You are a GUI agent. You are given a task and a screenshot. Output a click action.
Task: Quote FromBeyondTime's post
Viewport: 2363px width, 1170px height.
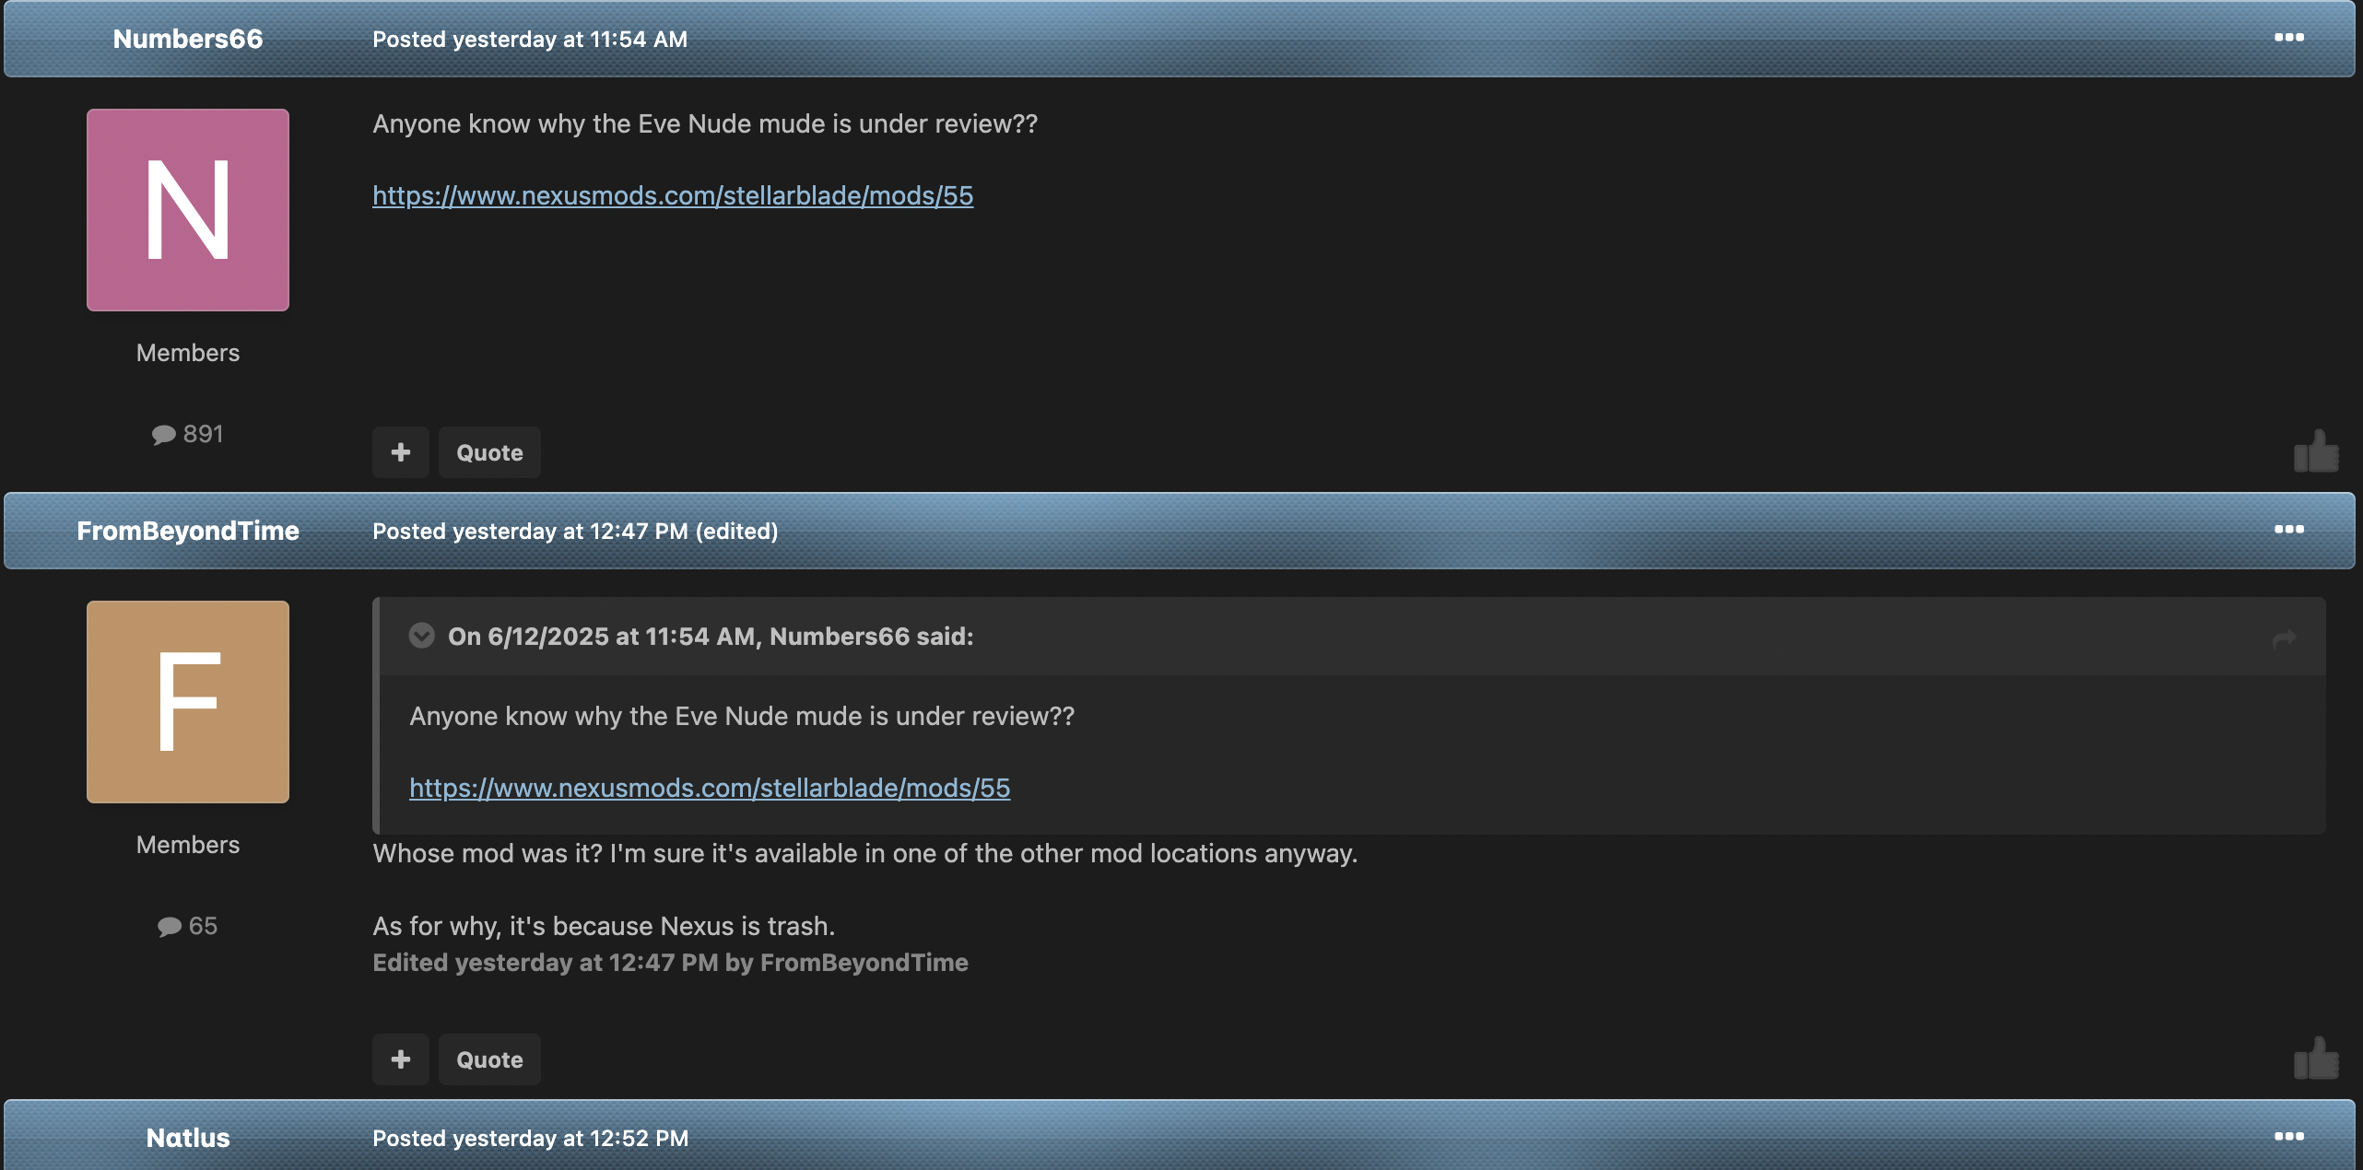pyautogui.click(x=489, y=1059)
